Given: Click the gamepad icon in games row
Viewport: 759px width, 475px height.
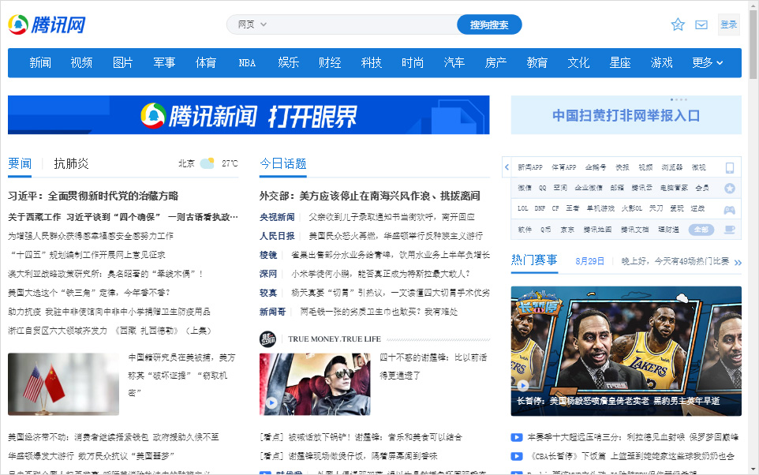Looking at the screenshot, I should (x=730, y=209).
